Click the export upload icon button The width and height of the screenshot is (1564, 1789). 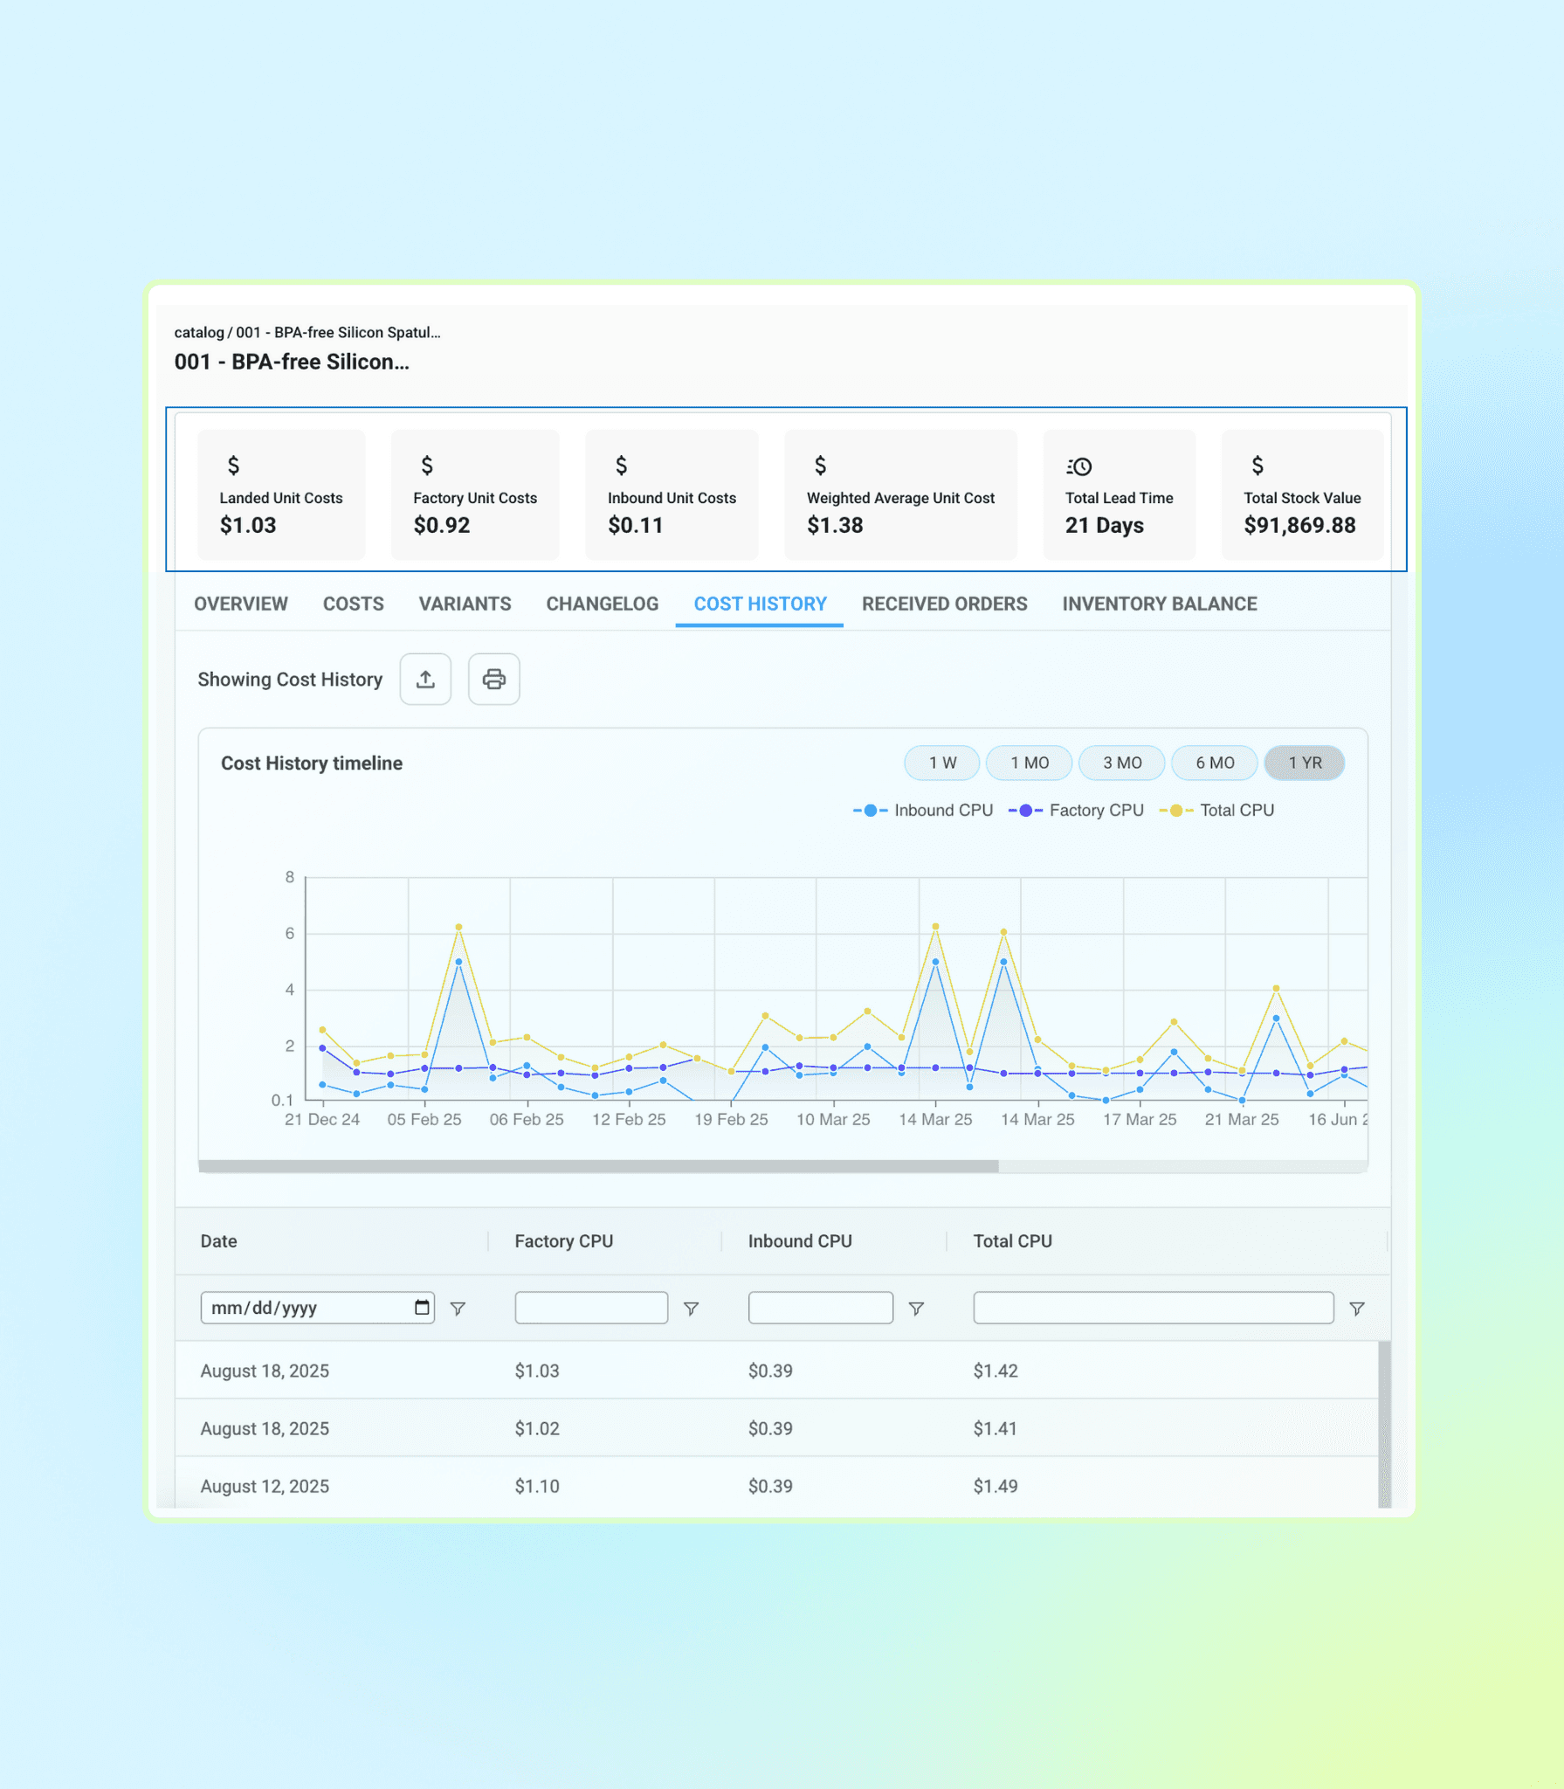[x=425, y=679]
